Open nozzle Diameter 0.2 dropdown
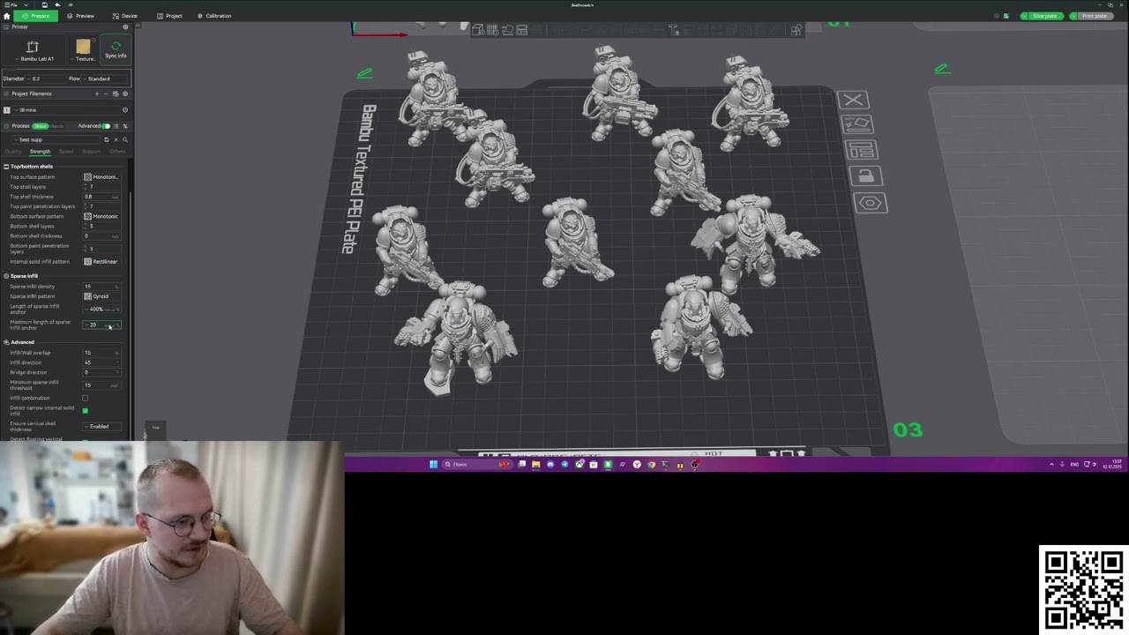 [x=47, y=78]
